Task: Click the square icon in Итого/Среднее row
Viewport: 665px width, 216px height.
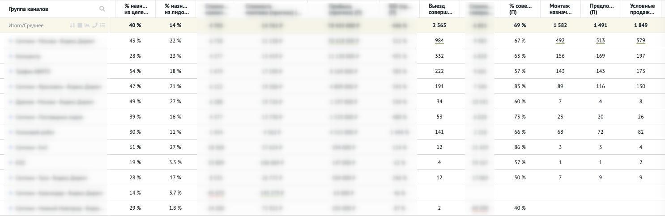Action: coord(80,25)
